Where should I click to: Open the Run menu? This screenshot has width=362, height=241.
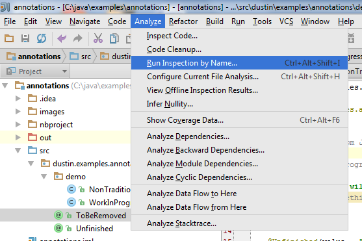pyautogui.click(x=238, y=21)
